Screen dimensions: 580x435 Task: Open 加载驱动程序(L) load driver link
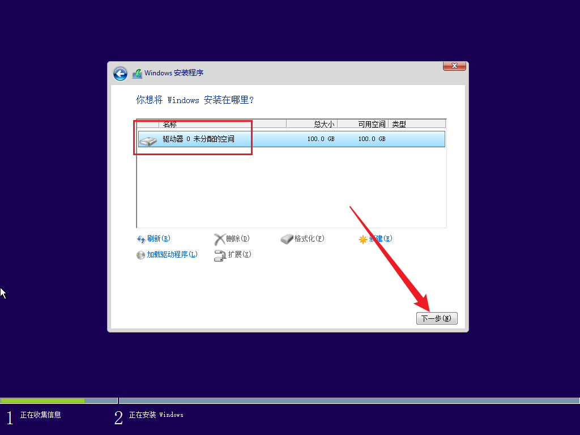point(172,254)
